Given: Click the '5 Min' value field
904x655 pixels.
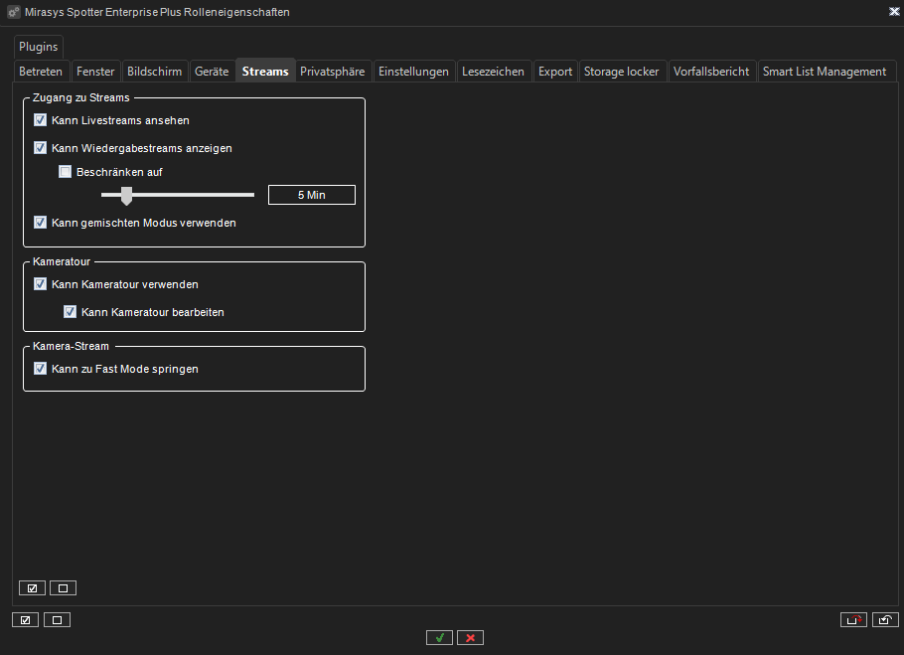Looking at the screenshot, I should [311, 195].
